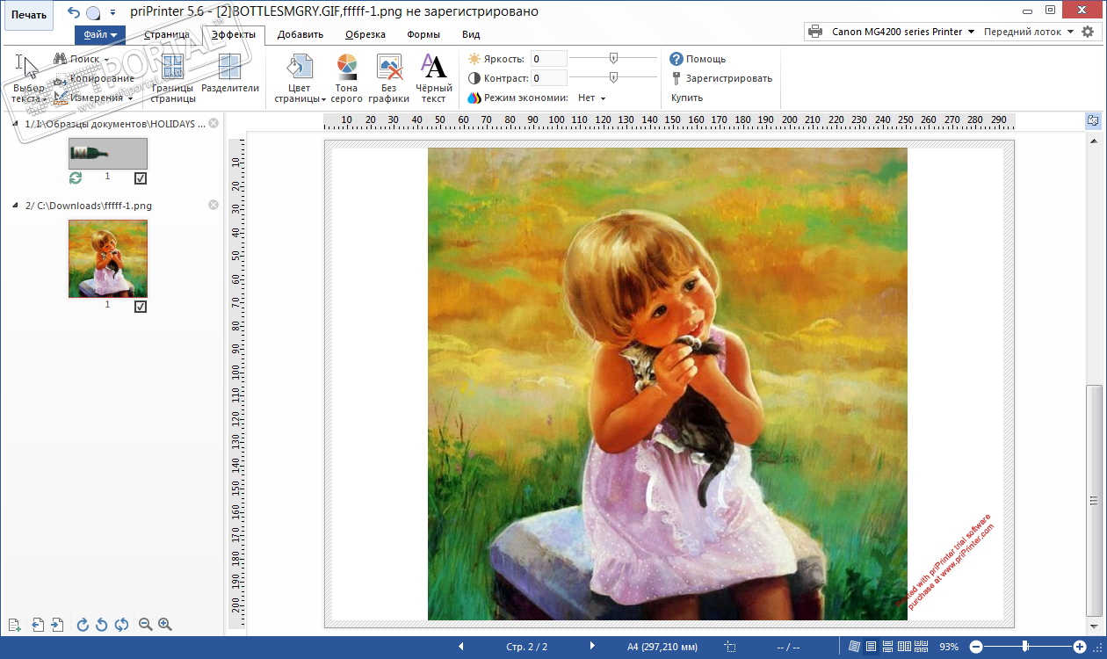Select the Выбор текста tool

28,78
